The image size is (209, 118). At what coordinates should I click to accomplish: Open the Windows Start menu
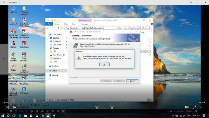click(x=3, y=116)
